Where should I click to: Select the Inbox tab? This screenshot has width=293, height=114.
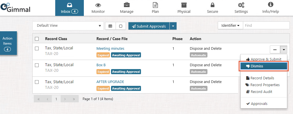coord(70,8)
